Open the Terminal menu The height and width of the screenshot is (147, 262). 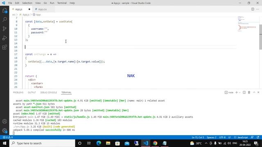pyautogui.click(x=62, y=3)
